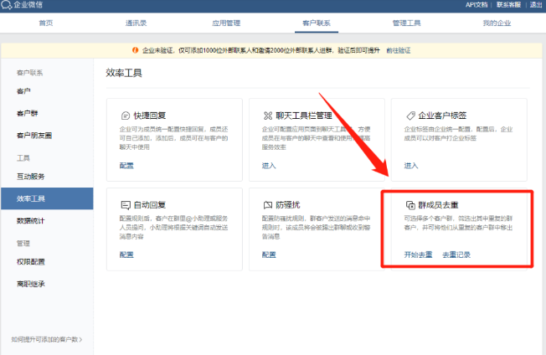This screenshot has height=355, width=546.
Task: Open the 管理工具 tab
Action: point(407,23)
